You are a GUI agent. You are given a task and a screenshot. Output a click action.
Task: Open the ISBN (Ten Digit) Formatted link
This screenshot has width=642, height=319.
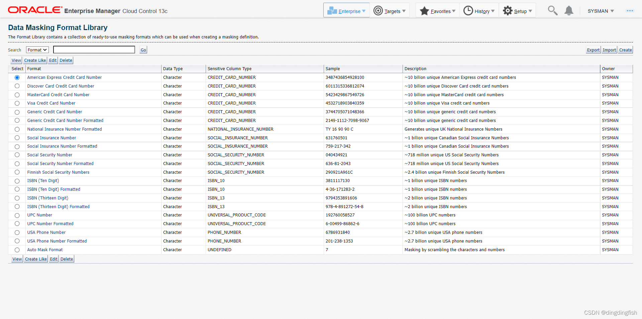53,189
